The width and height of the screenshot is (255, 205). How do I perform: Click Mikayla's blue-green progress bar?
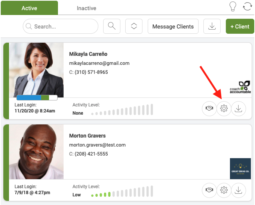click(x=37, y=97)
